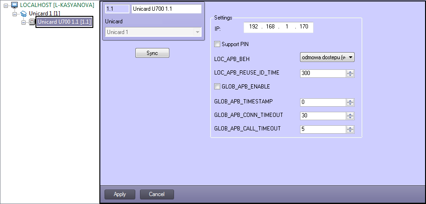Increase GLOB_APB_TIMESTAMP with up arrow
The image size is (426, 204).
[350, 101]
